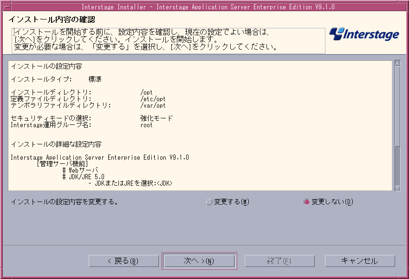Click the [管理サーバ機能] line
This screenshot has height=279, width=409.
(x=62, y=164)
